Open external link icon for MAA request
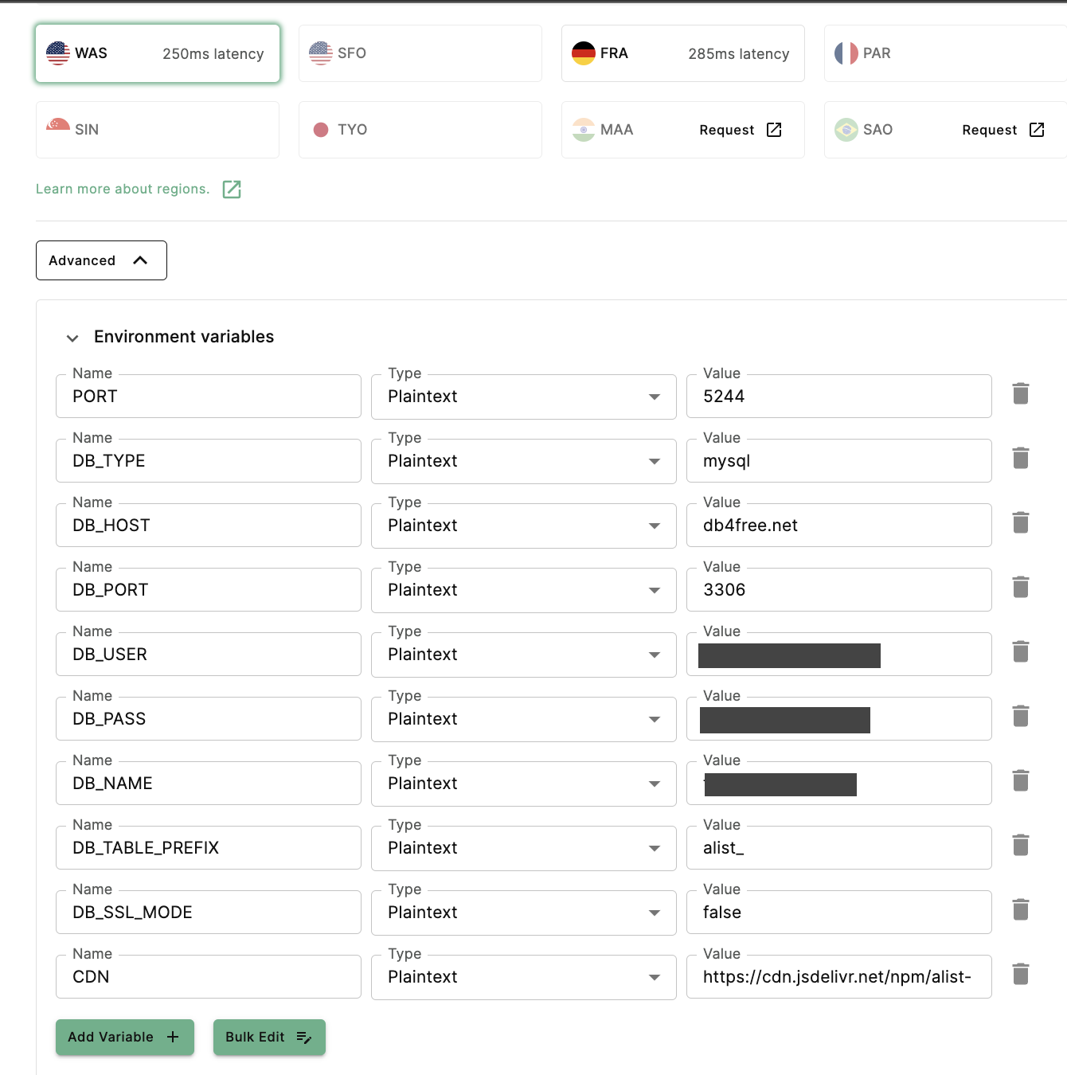The height and width of the screenshot is (1075, 1067). (773, 130)
